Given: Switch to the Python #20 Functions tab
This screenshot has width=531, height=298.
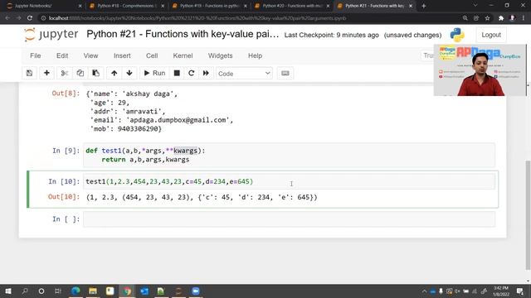Looking at the screenshot, I should 291,6.
